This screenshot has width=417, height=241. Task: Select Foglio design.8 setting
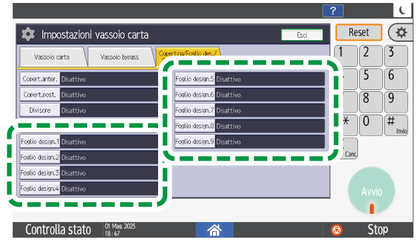pyautogui.click(x=194, y=126)
